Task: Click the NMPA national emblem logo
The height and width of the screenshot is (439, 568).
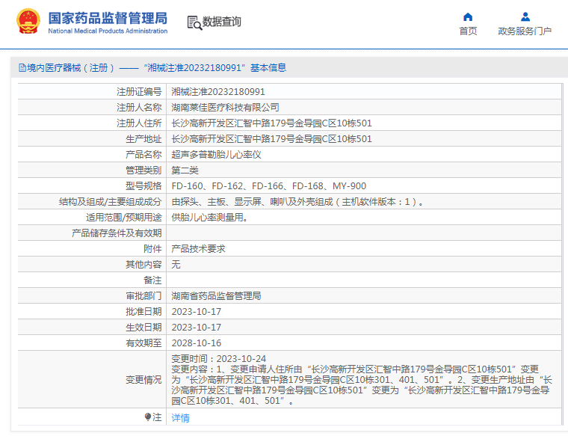Action: point(28,22)
